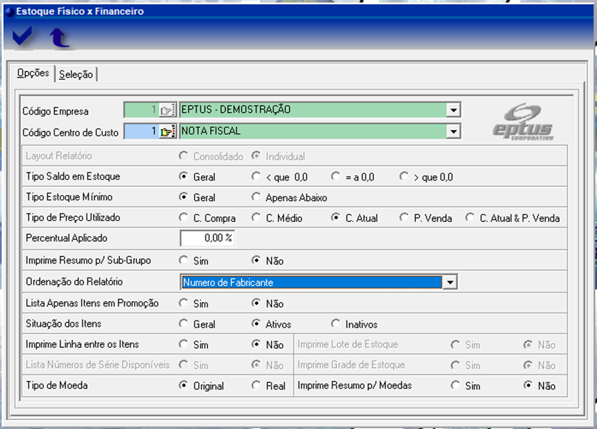The width and height of the screenshot is (597, 429).
Task: Select Inativos for Situação dos Itens
Action: (x=336, y=324)
